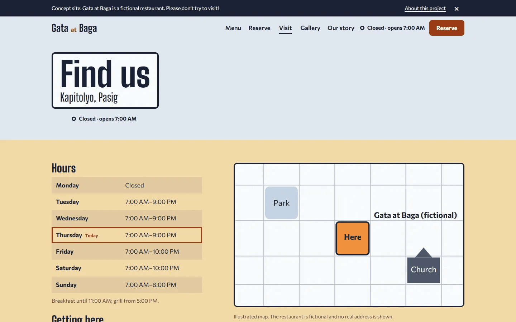Click the Tuesday hours row
Viewport: 516px width, 322px height.
127,202
